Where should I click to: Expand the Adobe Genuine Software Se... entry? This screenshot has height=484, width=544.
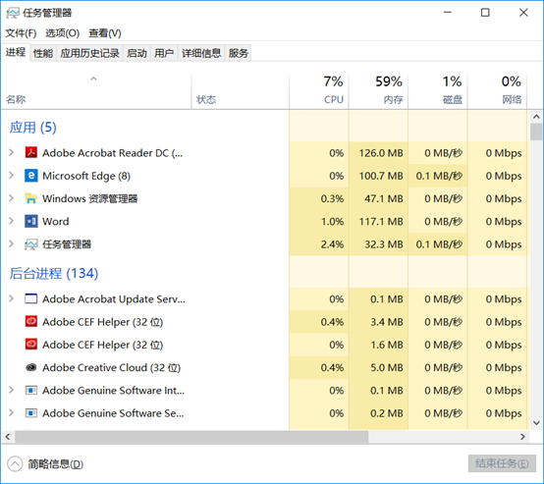[x=11, y=413]
